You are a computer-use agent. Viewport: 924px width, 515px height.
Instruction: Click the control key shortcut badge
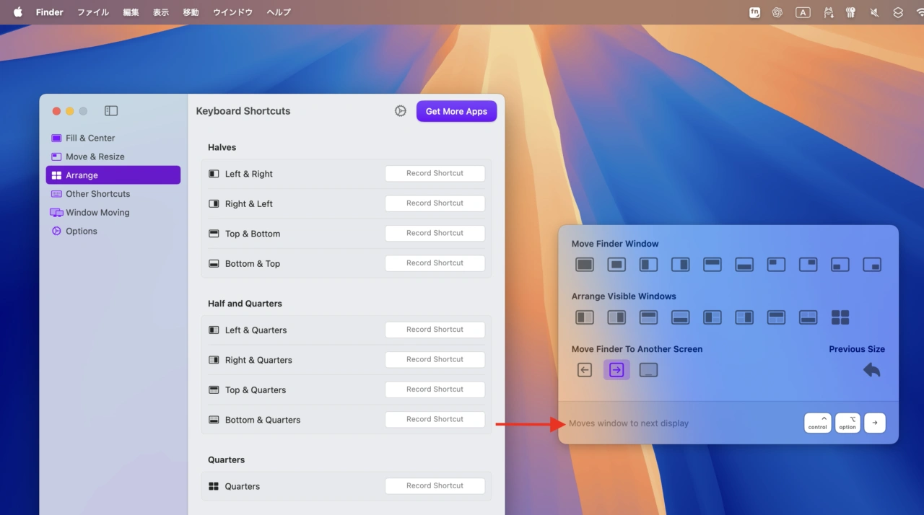pyautogui.click(x=817, y=423)
